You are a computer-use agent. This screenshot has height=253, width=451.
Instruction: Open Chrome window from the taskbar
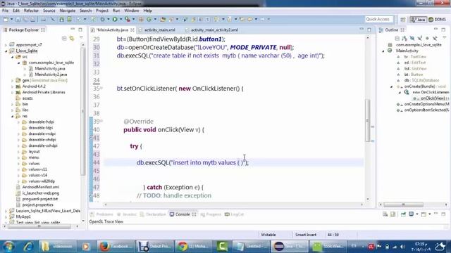pyautogui.click(x=193, y=247)
